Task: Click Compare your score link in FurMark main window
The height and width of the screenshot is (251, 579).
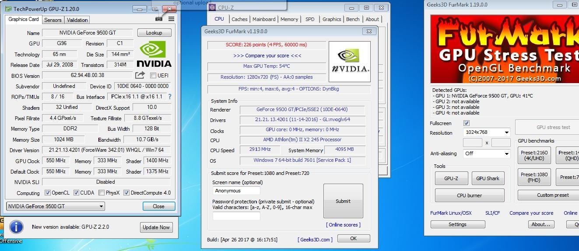Action: [x=531, y=213]
